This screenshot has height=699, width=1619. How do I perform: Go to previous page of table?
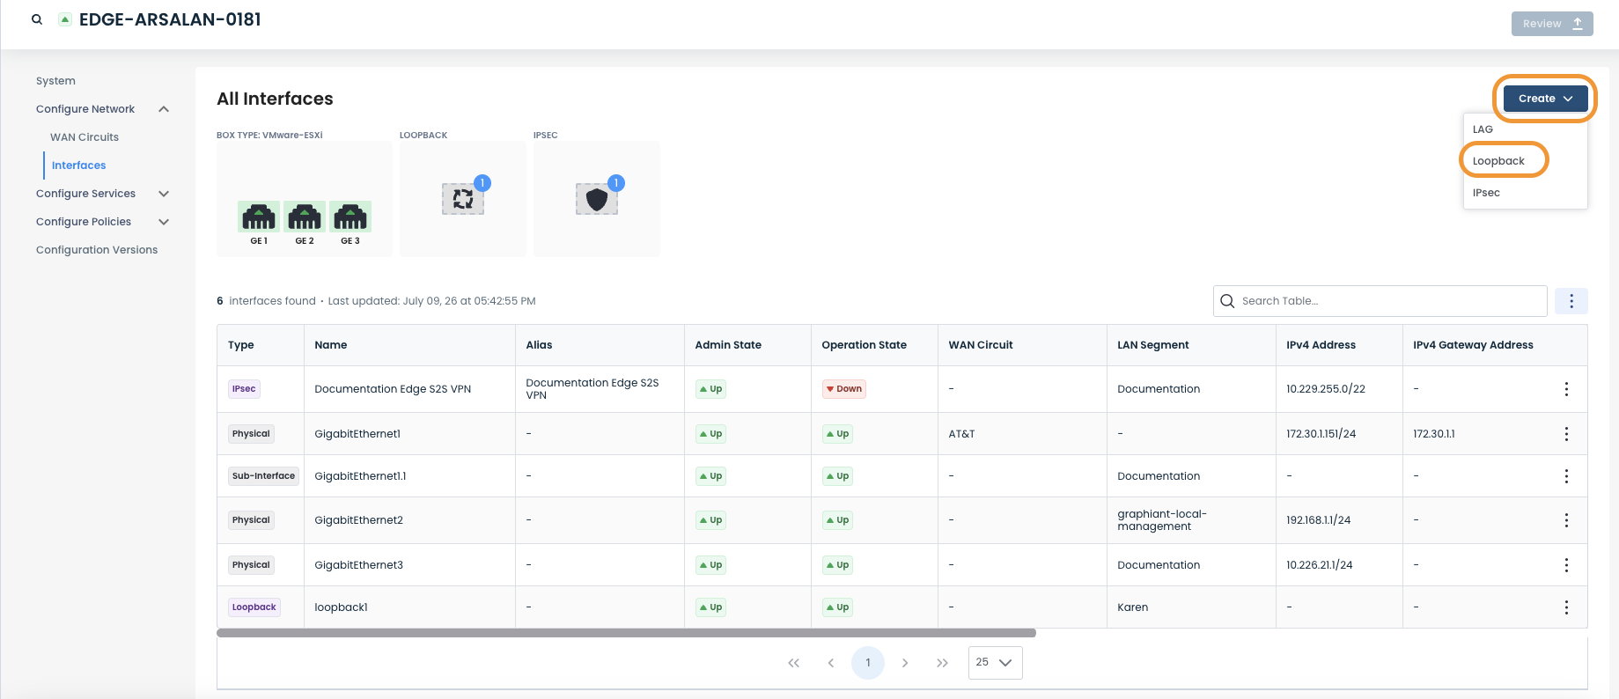click(830, 663)
